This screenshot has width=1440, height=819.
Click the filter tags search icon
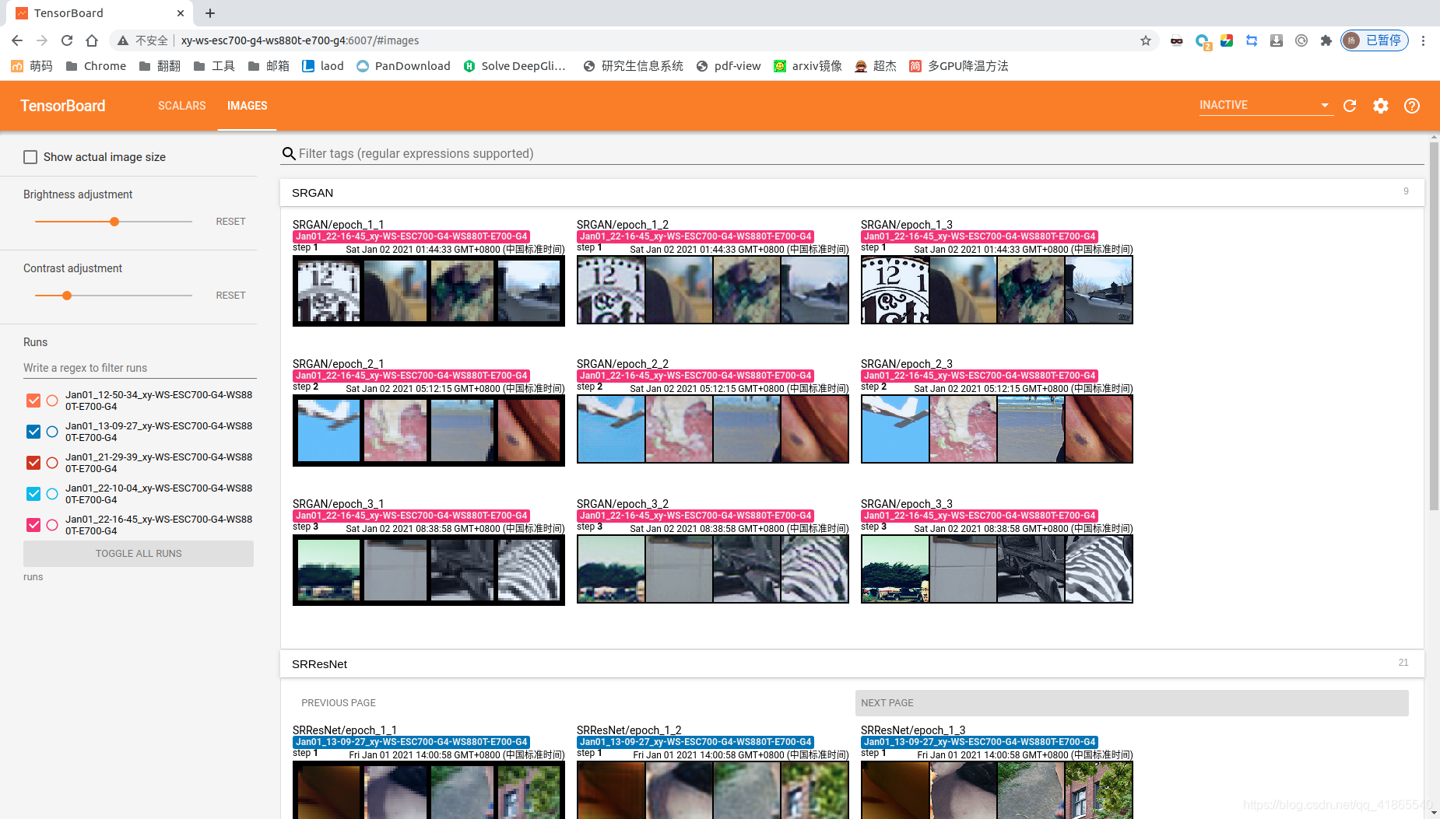[289, 153]
